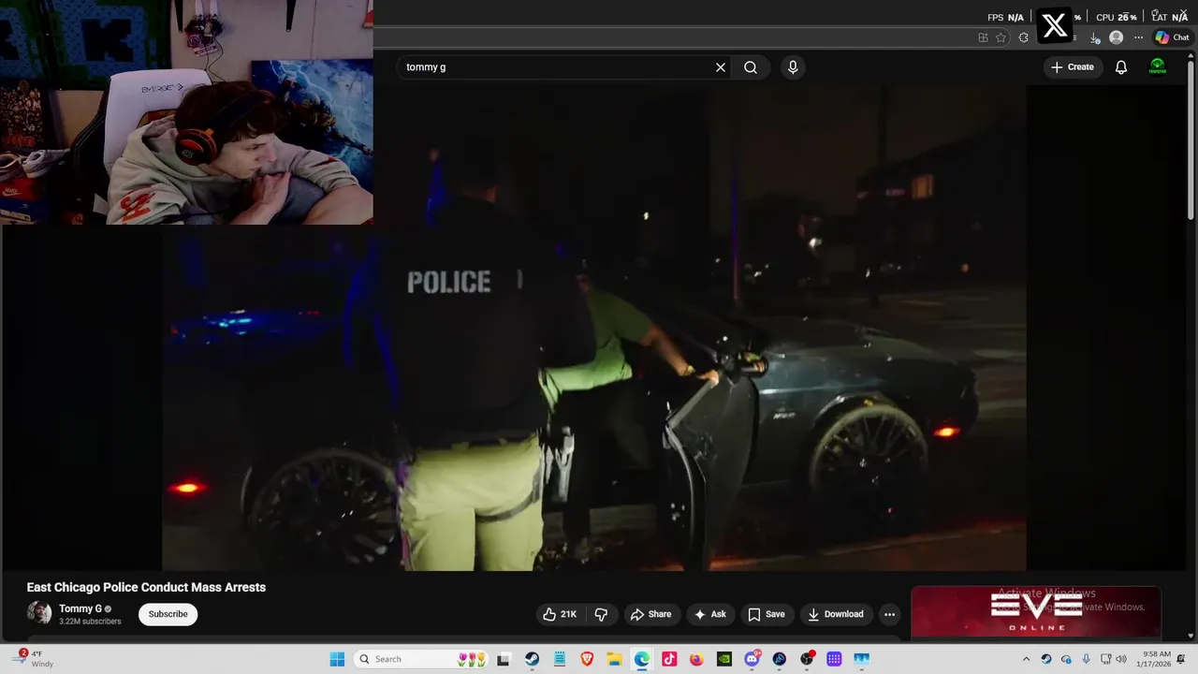Save the video to a playlist

(x=766, y=614)
